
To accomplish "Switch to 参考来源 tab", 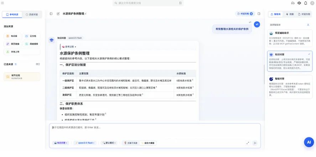I will [12, 15].
